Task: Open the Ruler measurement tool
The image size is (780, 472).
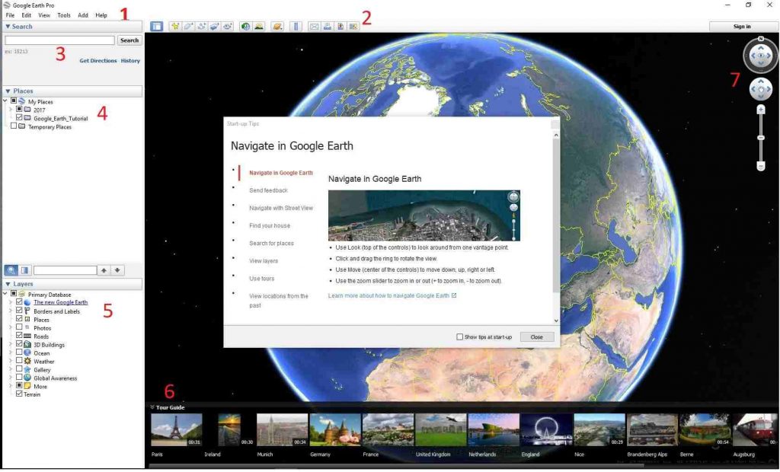Action: 296,26
